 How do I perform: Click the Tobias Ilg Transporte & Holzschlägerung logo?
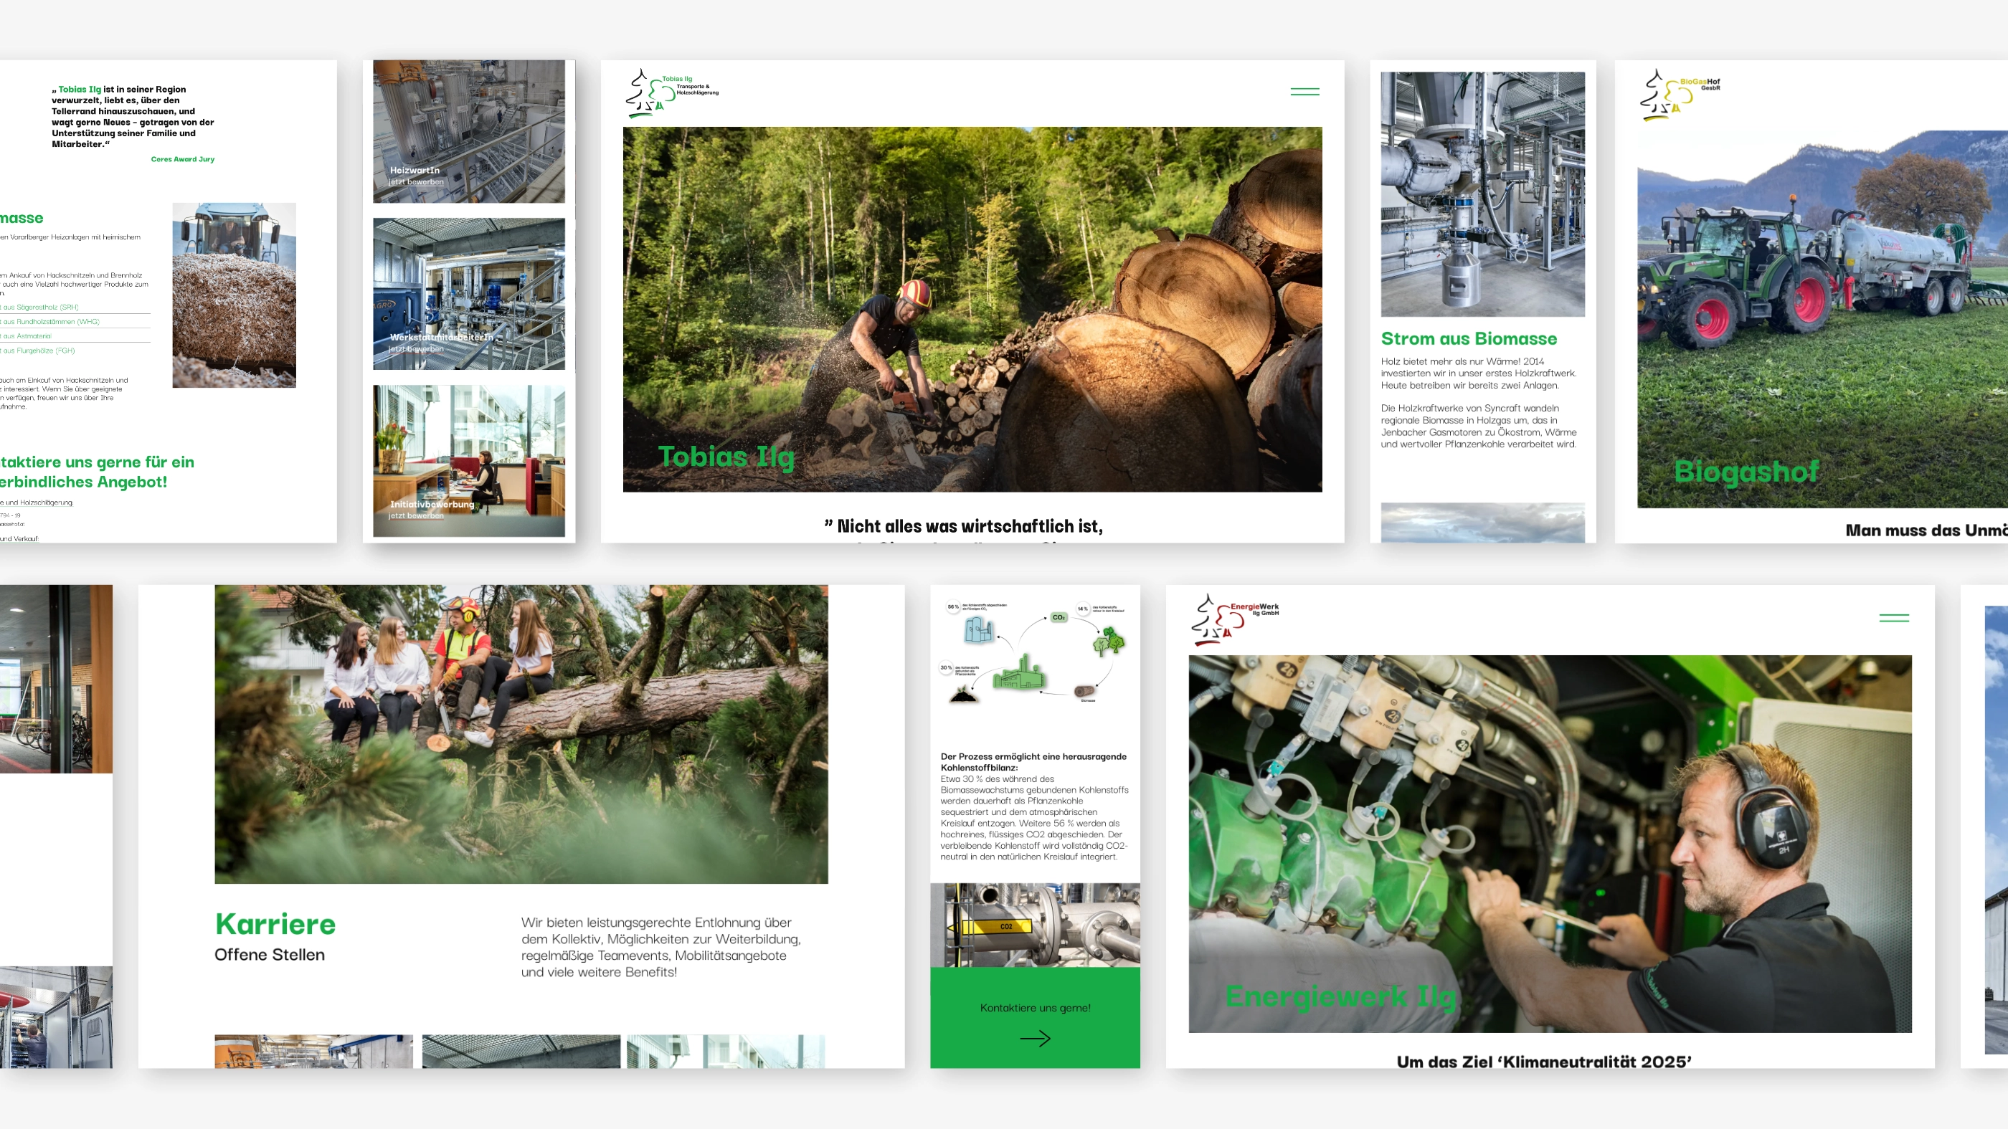coord(672,93)
